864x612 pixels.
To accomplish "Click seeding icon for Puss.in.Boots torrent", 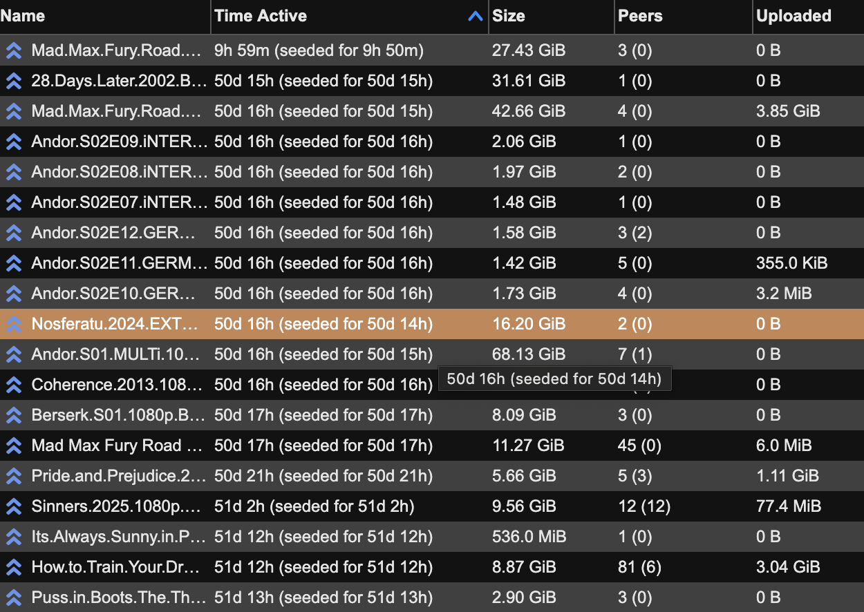I will click(13, 597).
